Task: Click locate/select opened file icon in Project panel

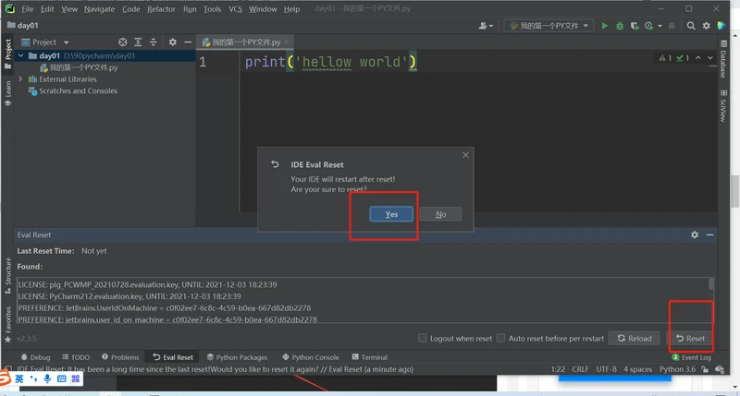Action: (123, 42)
